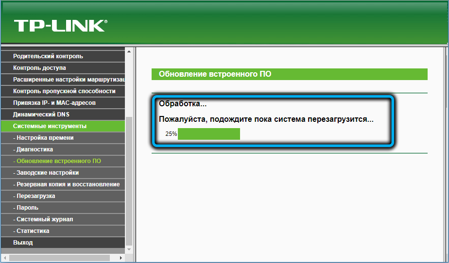This screenshot has width=449, height=263.
Task: Collapse Системные инструменты section
Action: [x=63, y=126]
